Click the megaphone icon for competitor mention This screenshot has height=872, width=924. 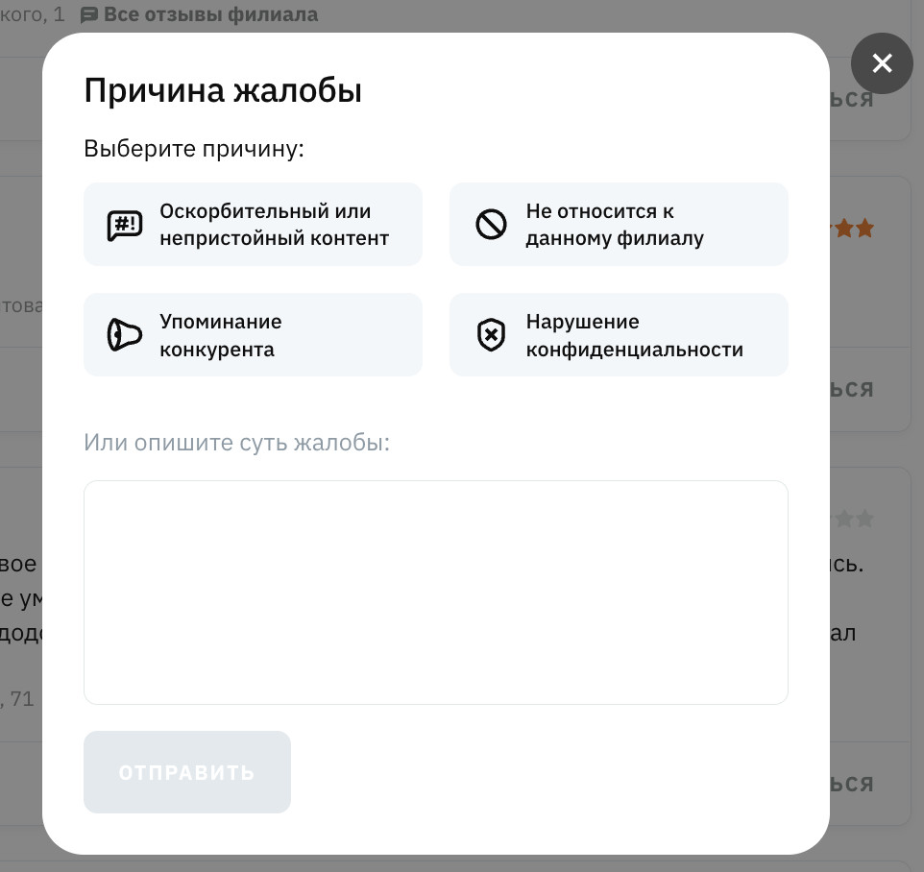pos(125,335)
